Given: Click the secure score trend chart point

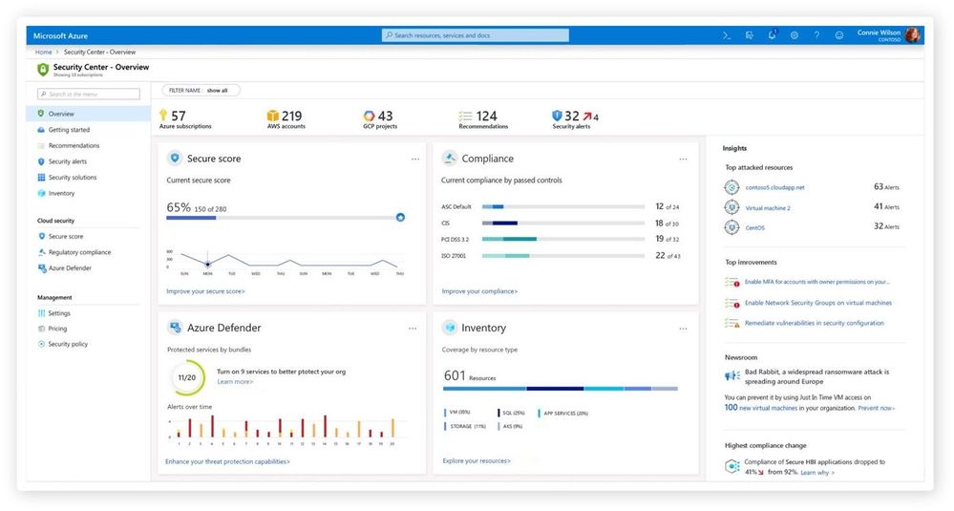Looking at the screenshot, I should [x=207, y=264].
